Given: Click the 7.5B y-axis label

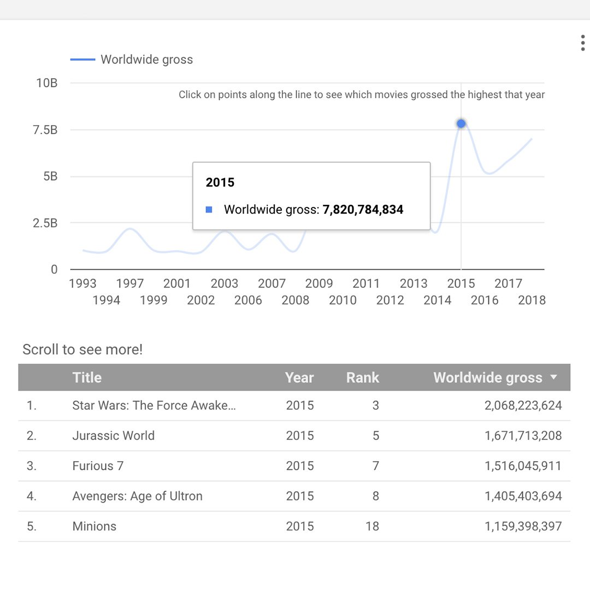Looking at the screenshot, I should (x=45, y=130).
